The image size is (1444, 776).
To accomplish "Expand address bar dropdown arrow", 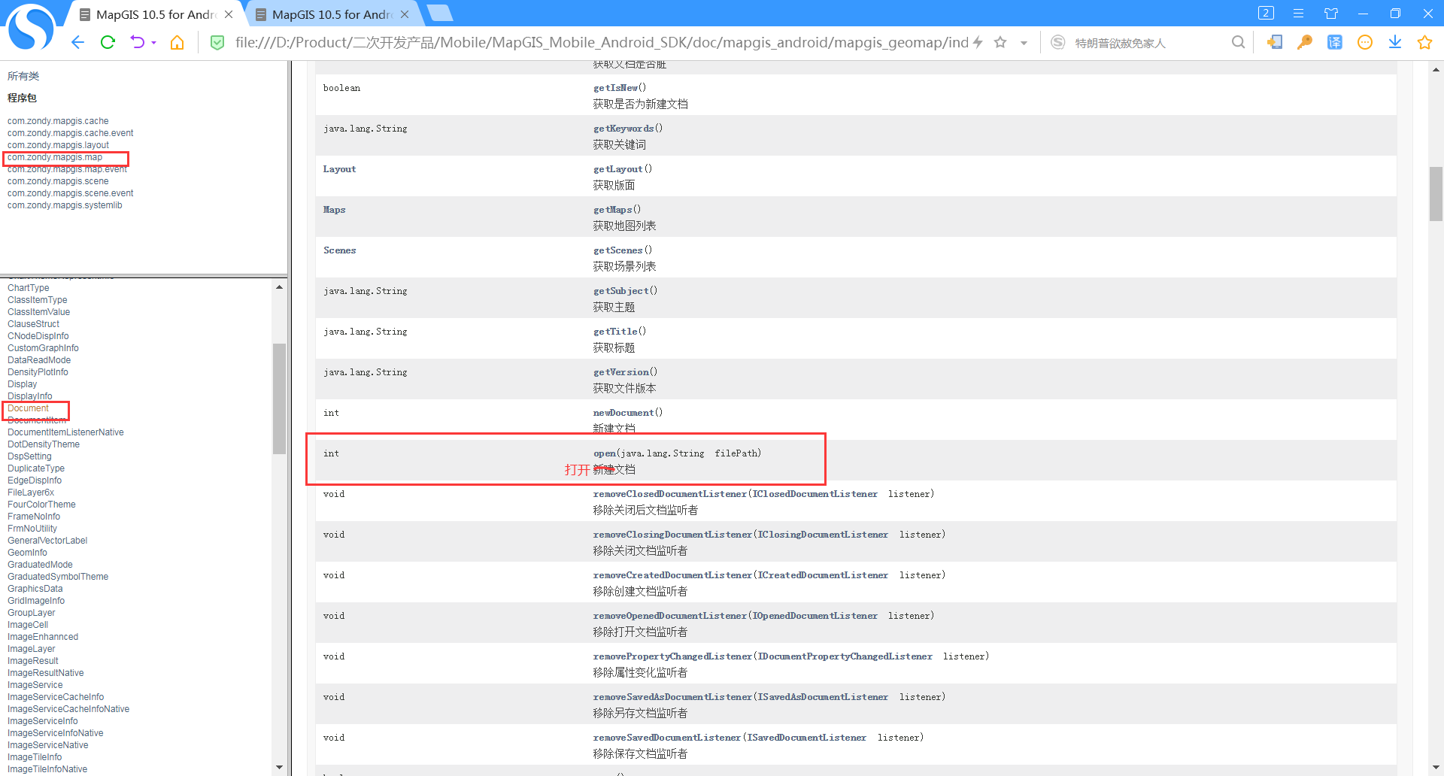I will [1024, 44].
